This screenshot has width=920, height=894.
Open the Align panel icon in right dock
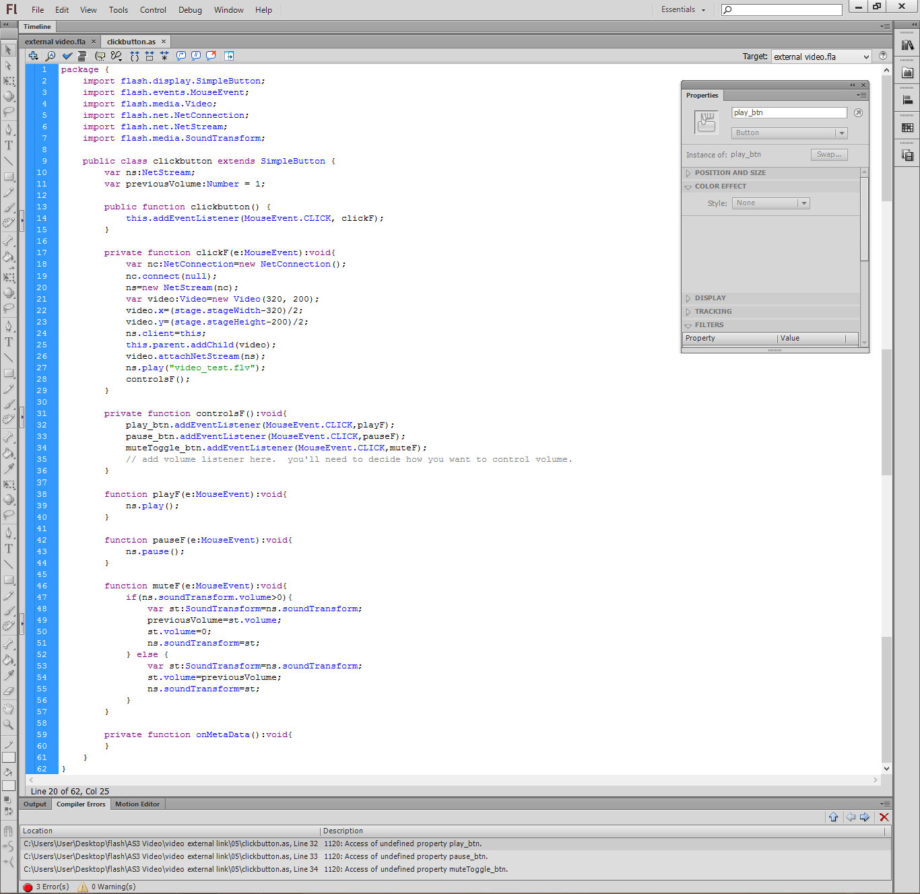pos(908,100)
